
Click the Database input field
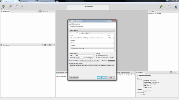[92, 43]
